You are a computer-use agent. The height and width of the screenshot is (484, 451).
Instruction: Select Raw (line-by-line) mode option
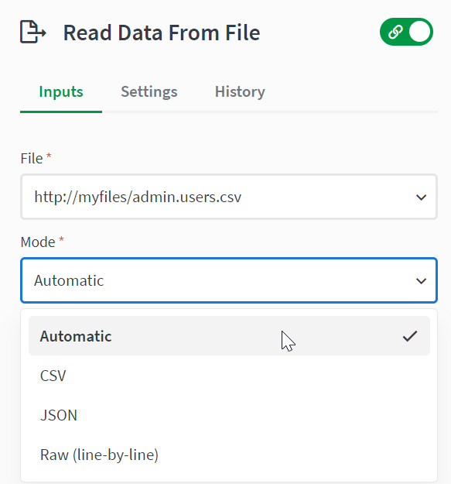point(229,455)
